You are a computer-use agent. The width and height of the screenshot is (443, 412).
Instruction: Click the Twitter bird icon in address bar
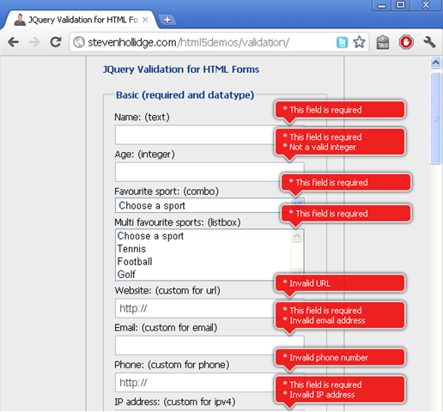[x=342, y=43]
